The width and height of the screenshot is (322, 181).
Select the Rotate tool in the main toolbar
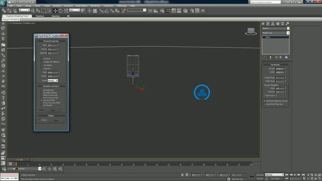coord(60,11)
